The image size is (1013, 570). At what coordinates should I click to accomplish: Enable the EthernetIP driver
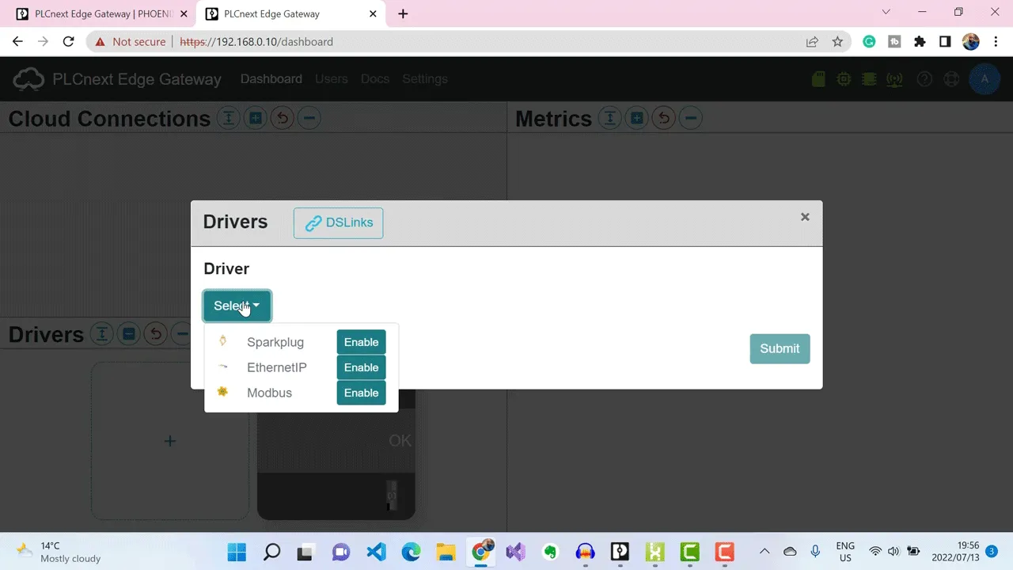361,367
